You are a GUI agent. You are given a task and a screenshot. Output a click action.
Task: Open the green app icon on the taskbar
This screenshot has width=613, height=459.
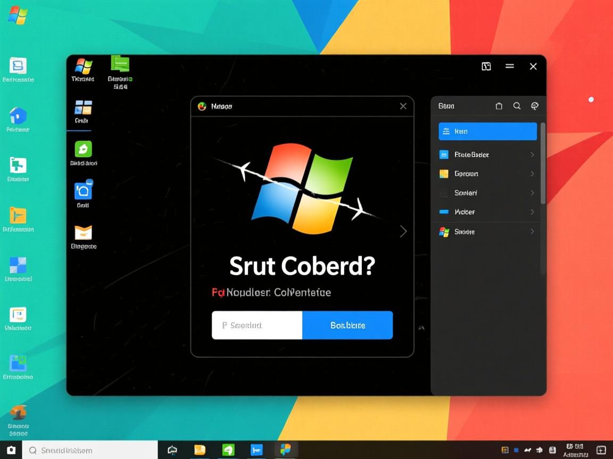[228, 450]
